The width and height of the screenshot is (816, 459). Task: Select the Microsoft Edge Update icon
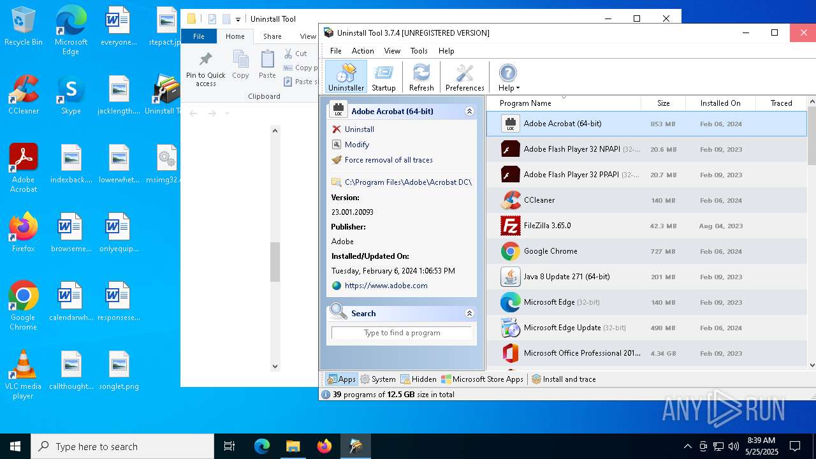pos(510,328)
